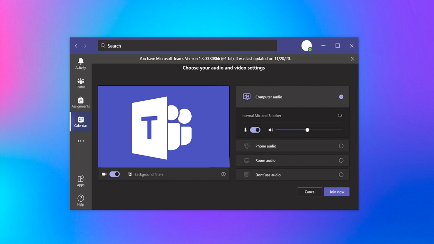This screenshot has height=244, width=434.
Task: Open the profile avatar menu
Action: (x=307, y=46)
